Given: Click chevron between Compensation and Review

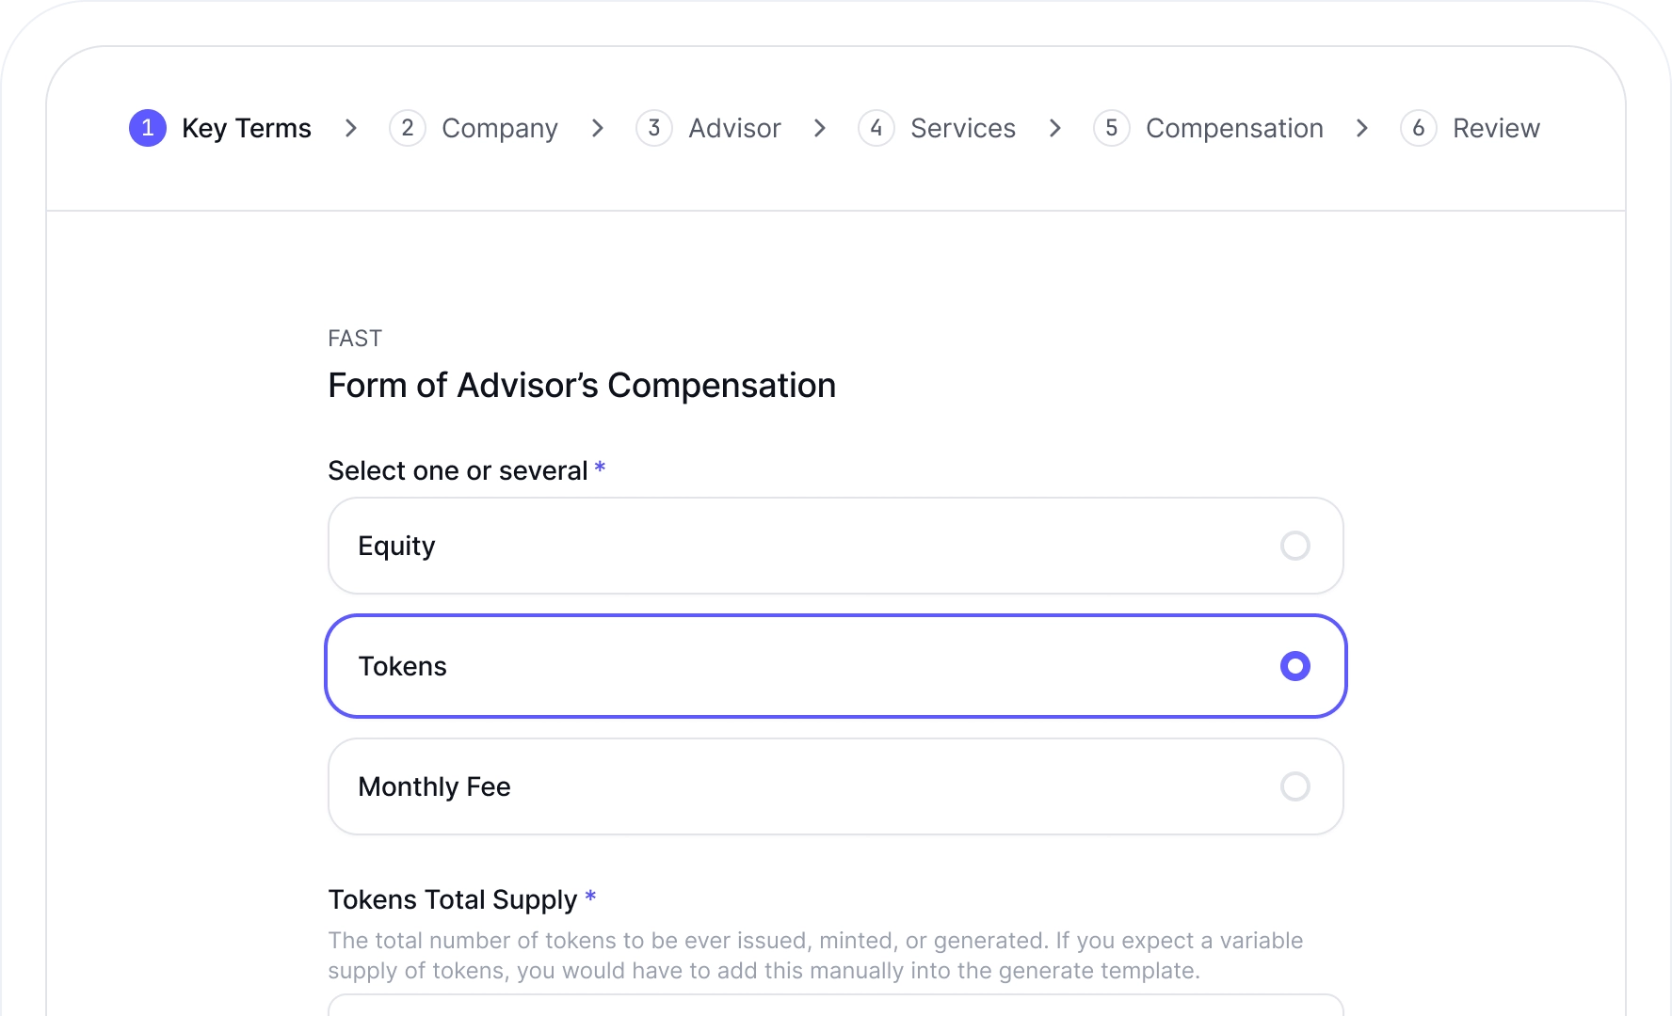Looking at the screenshot, I should tap(1362, 128).
